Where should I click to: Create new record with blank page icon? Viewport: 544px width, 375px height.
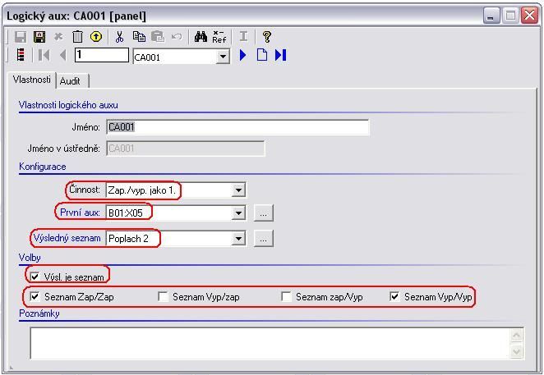[x=262, y=55]
